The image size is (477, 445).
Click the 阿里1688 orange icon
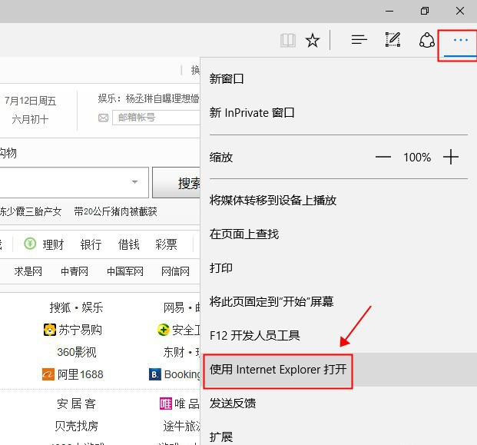click(x=48, y=374)
